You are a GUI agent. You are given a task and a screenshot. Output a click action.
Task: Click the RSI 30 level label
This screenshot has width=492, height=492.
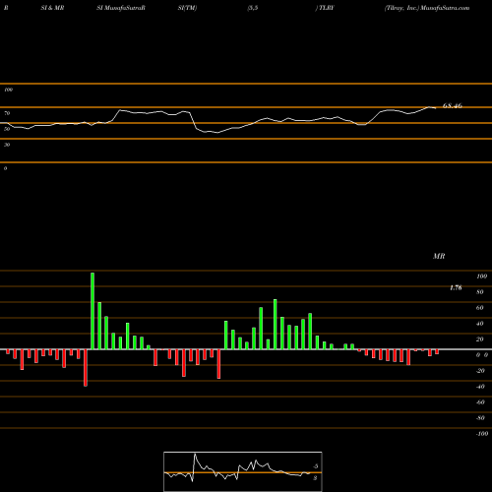point(7,145)
